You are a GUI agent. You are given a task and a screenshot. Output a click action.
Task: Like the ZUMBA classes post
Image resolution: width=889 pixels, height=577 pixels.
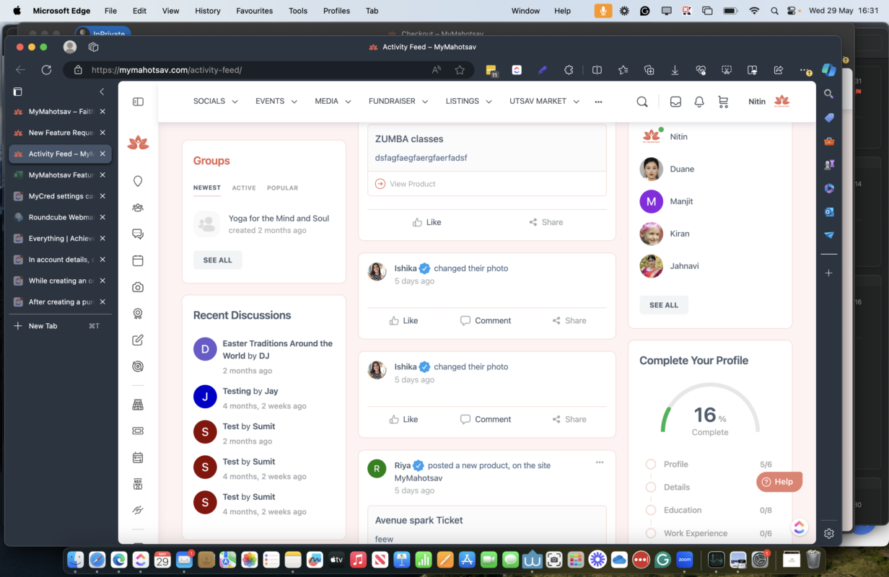tap(426, 222)
